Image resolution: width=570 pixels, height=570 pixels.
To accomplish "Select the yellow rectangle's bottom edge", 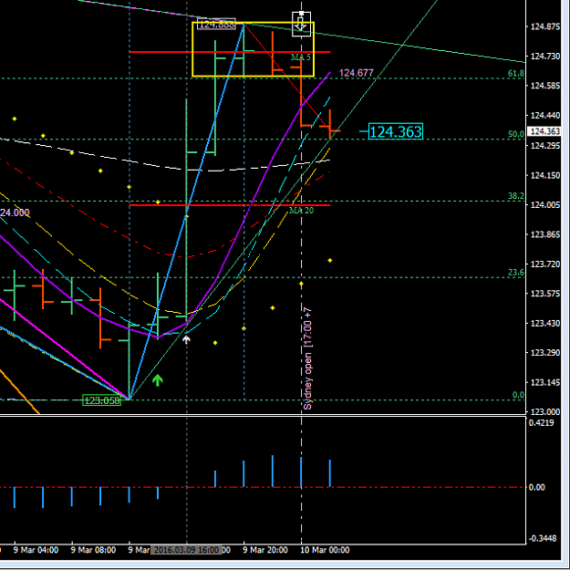I will point(253,76).
